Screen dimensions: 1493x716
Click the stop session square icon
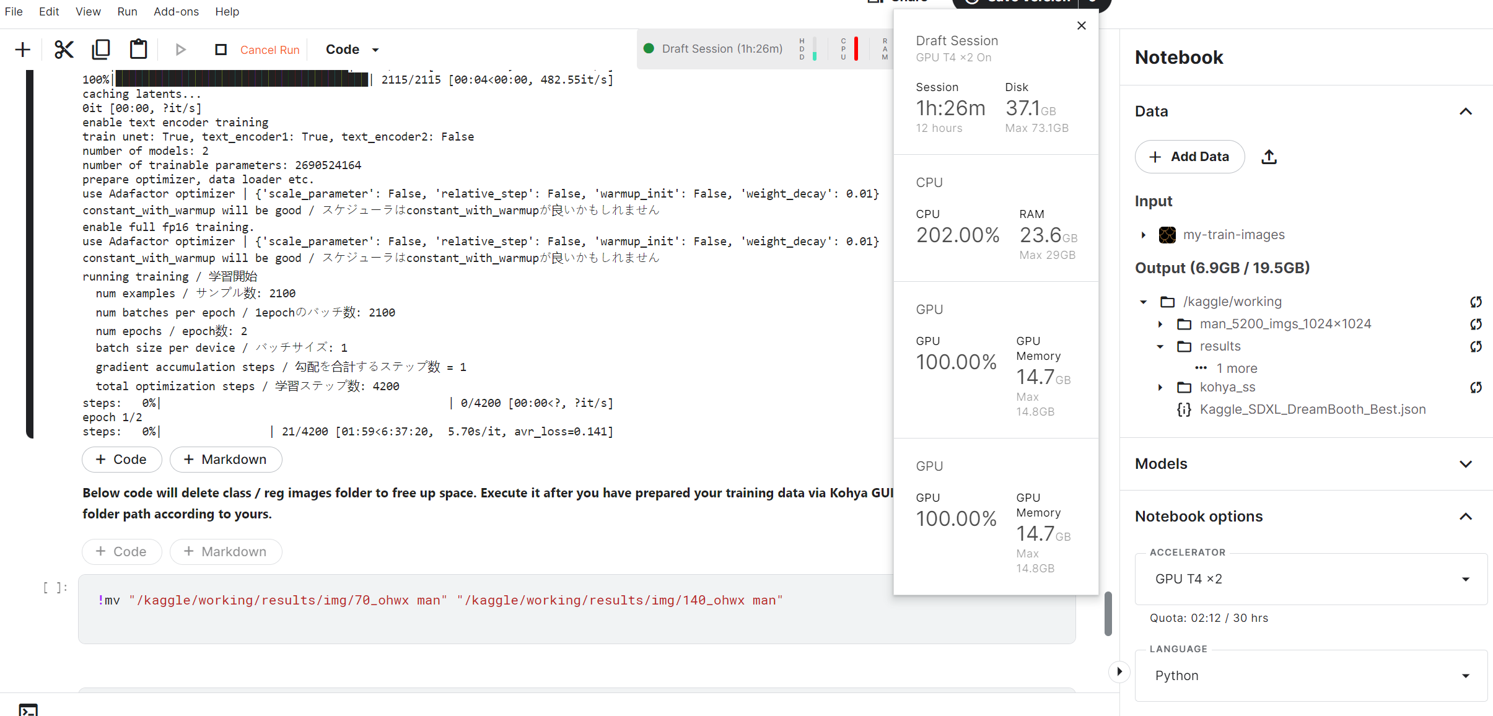point(221,50)
